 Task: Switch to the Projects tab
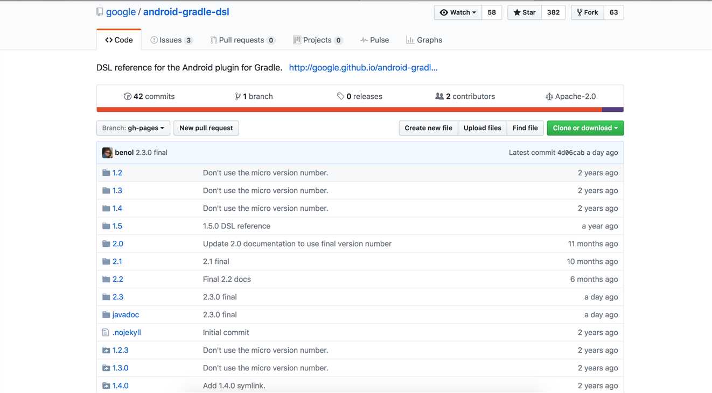point(318,40)
